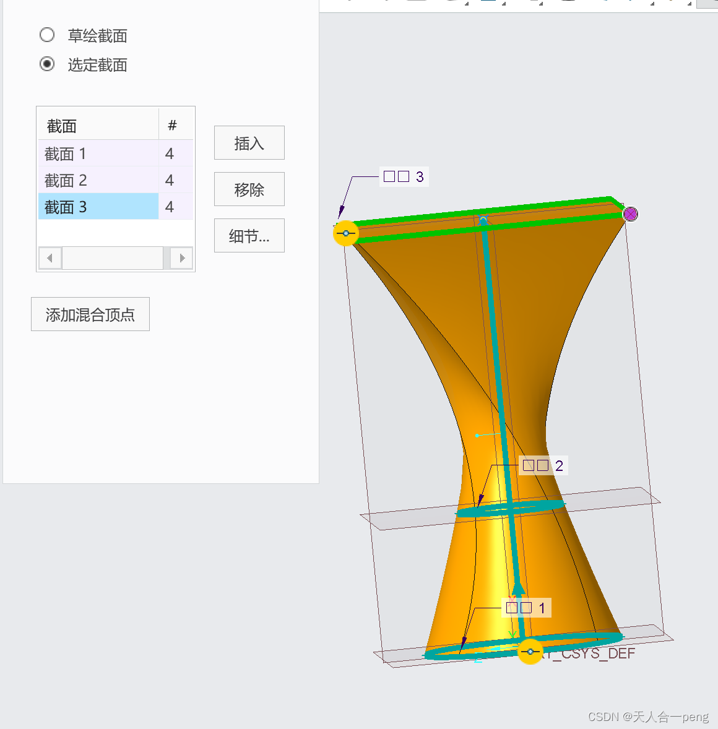Viewport: 718px width, 729px height.
Task: Click the 插入 button
Action: click(x=249, y=142)
